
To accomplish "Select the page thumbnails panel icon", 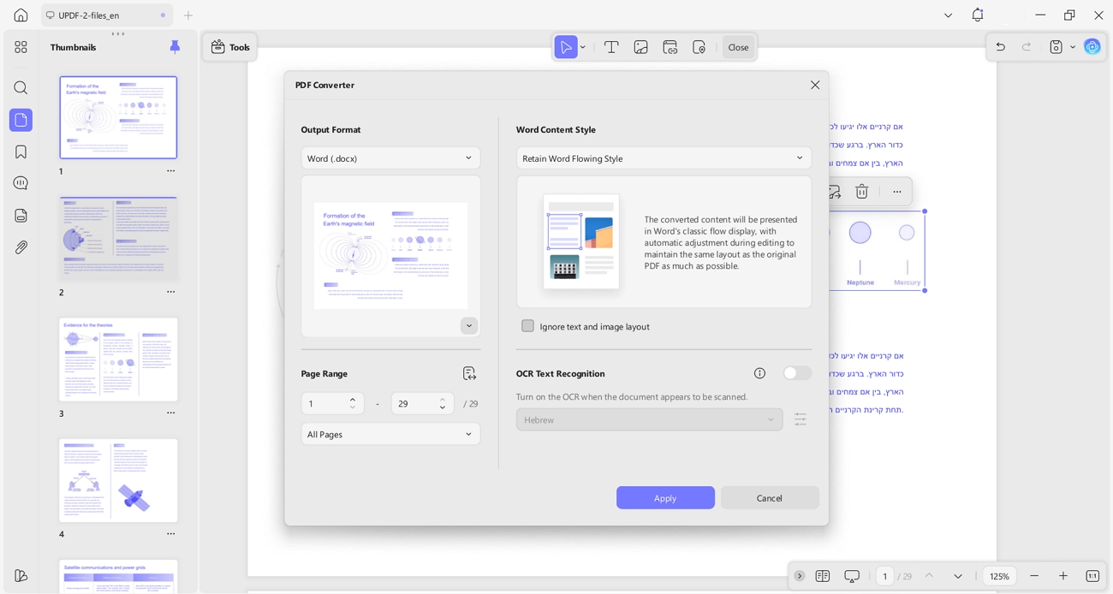I will [21, 120].
